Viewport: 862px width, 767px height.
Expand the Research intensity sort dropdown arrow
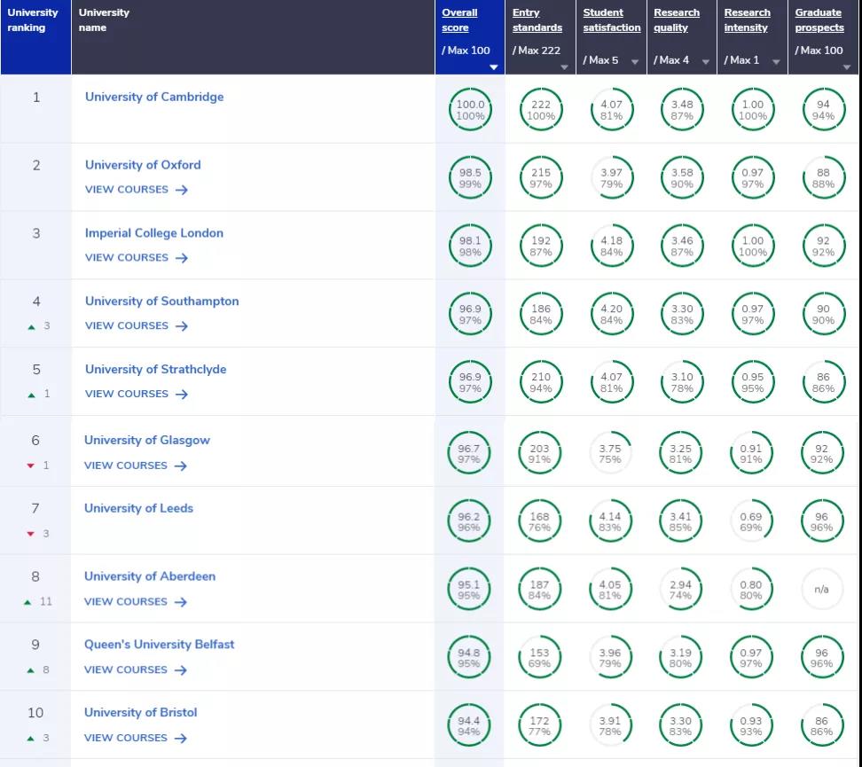(776, 62)
